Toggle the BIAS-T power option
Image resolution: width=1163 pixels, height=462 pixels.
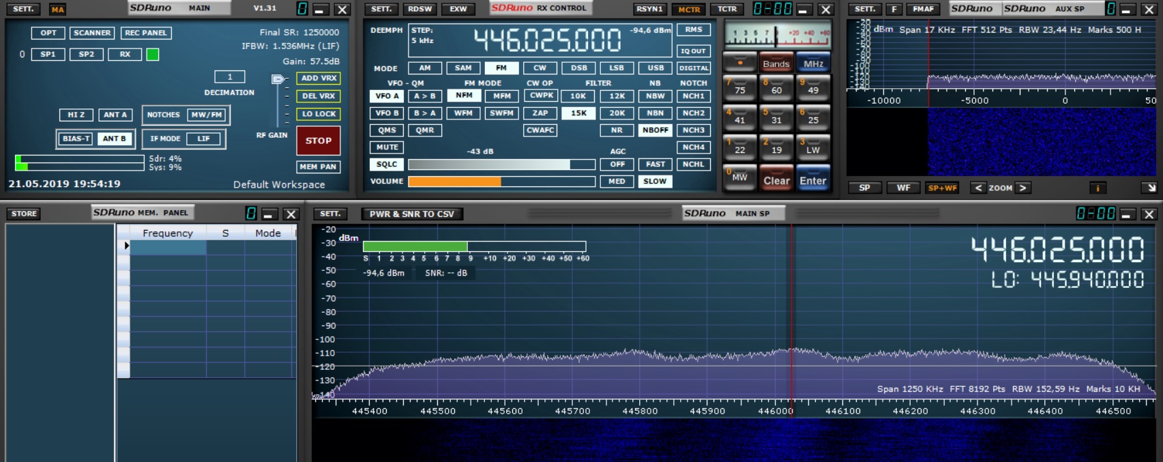76,139
